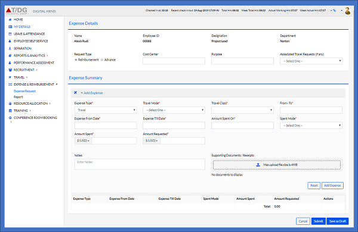This screenshot has width=358, height=232.
Task: Click the Leave & Attendance calendar icon
Action: coord(10,34)
